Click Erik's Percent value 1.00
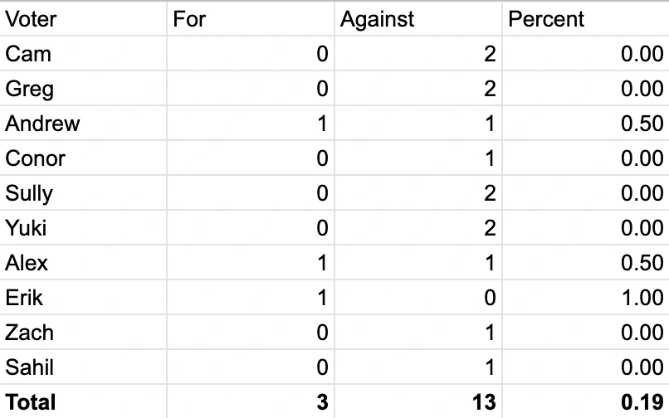Screen dimensions: 669x418 (585, 298)
